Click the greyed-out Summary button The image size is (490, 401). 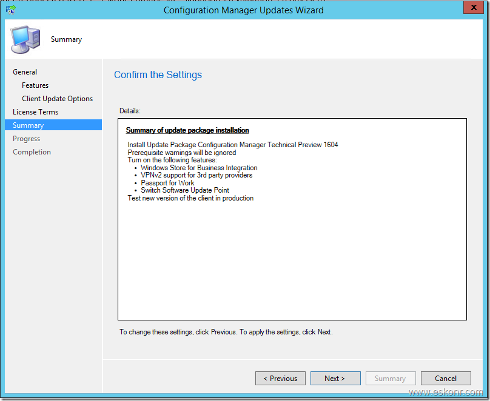390,379
